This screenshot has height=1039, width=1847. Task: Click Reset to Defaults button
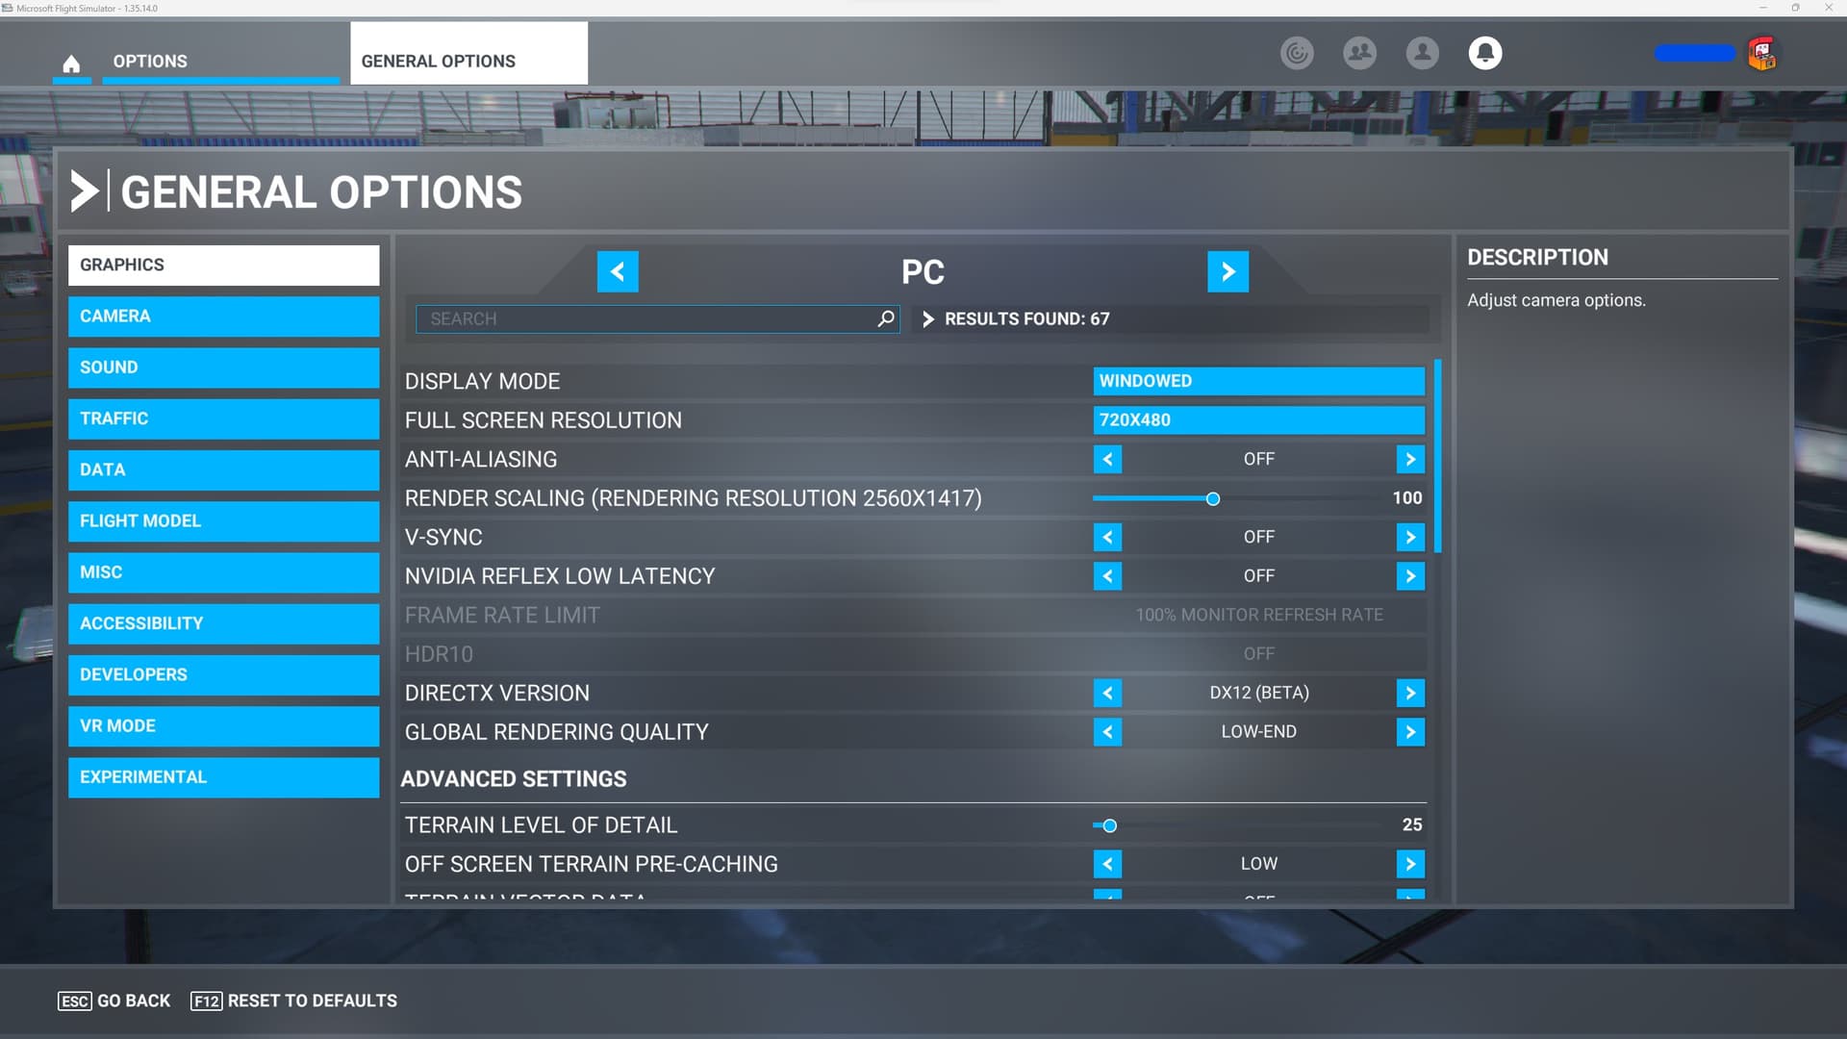click(294, 1001)
